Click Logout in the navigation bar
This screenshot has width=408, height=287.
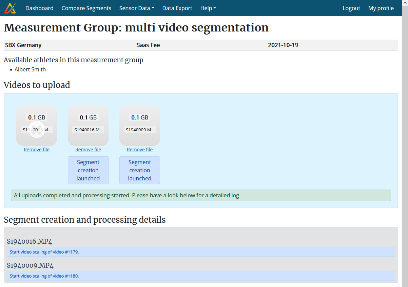tap(351, 8)
